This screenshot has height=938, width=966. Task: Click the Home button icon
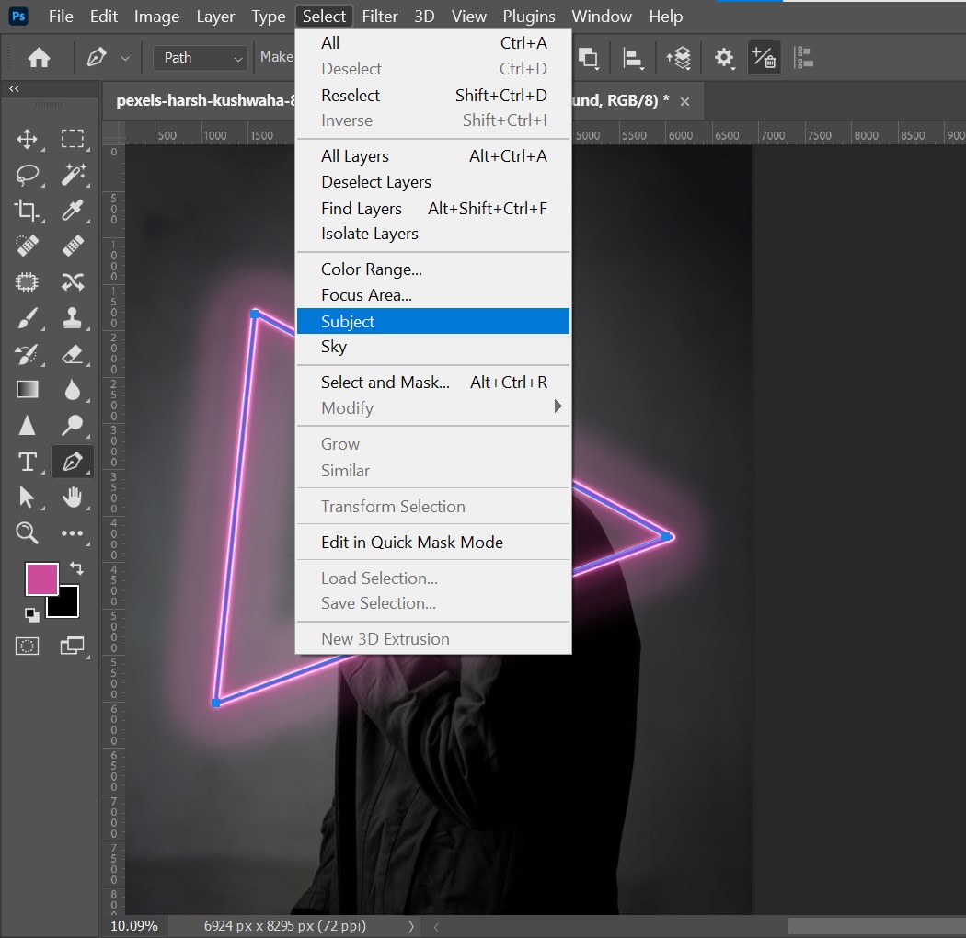click(39, 58)
